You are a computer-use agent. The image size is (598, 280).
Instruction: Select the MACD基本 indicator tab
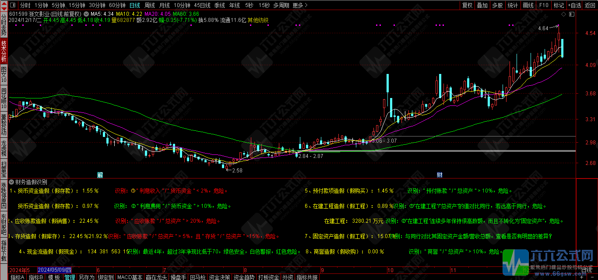130,277
